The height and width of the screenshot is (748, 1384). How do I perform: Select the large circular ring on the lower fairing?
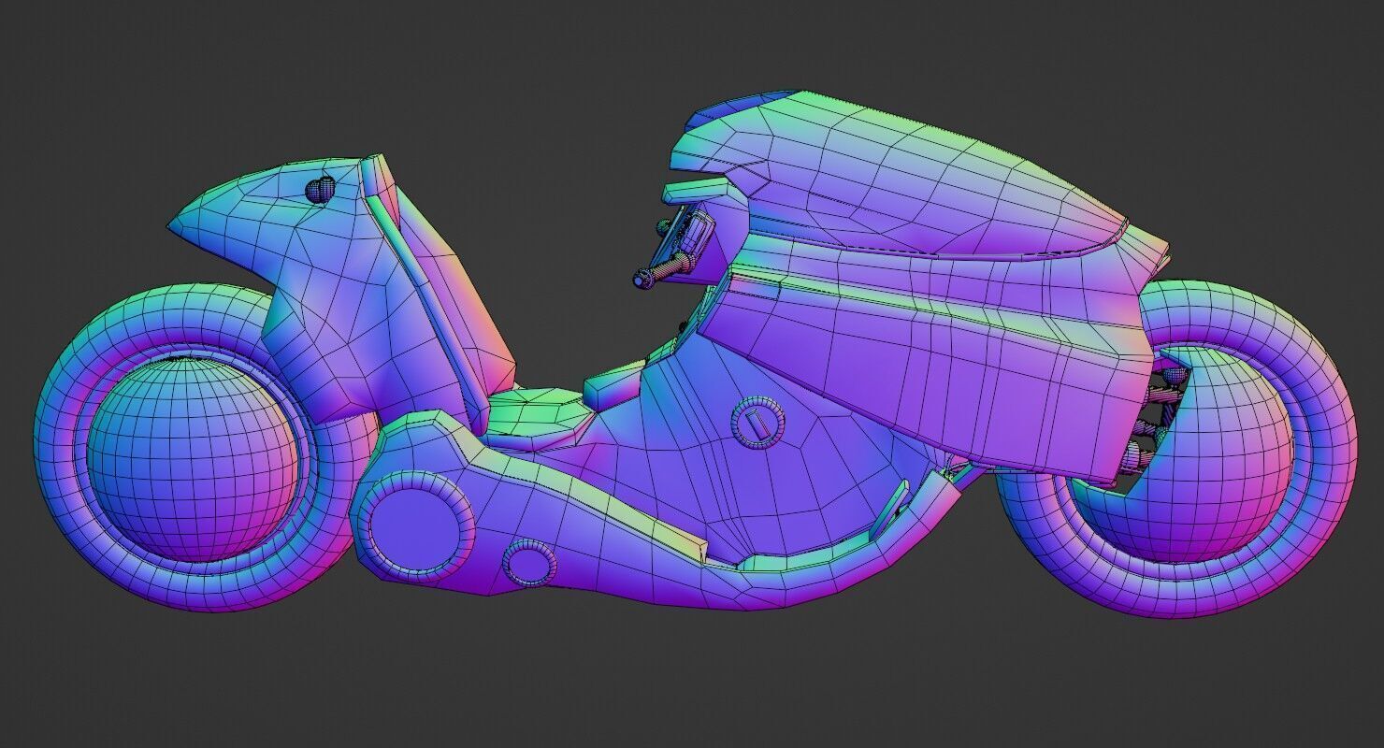click(419, 527)
